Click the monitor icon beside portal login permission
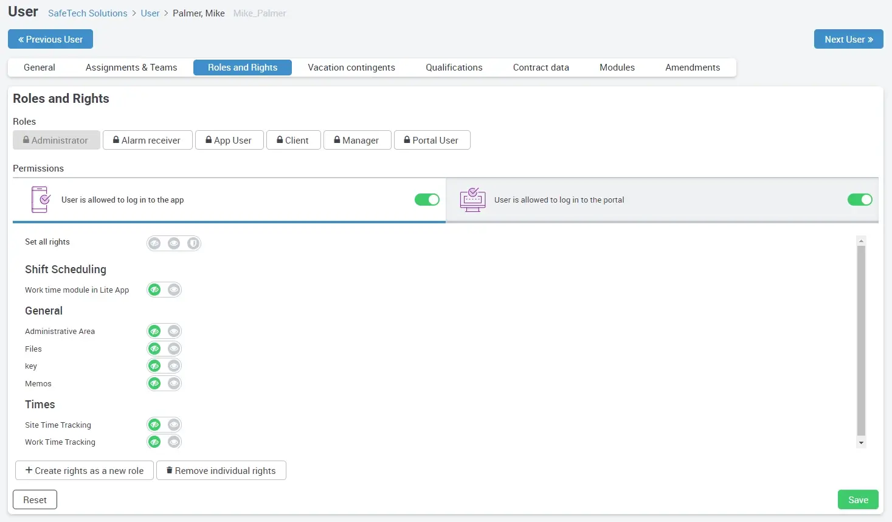This screenshot has height=522, width=892. [472, 200]
